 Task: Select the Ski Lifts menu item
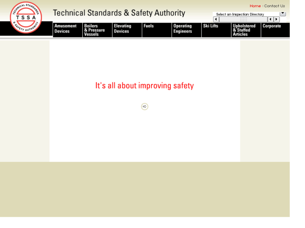click(216, 30)
